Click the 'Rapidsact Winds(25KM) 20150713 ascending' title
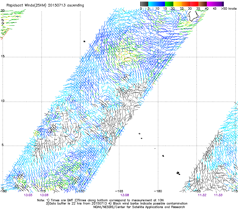 tap(45, 5)
